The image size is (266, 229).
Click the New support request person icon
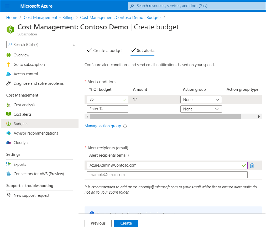[x=8, y=195]
